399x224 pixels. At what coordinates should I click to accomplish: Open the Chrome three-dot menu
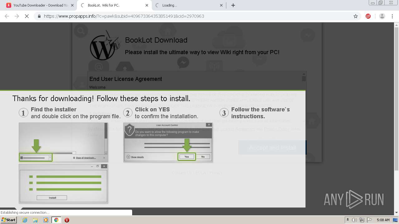pyautogui.click(x=392, y=16)
